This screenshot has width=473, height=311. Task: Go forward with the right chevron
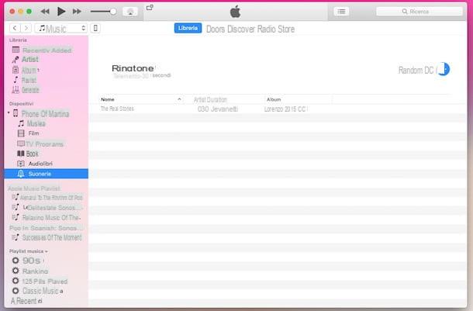[26, 28]
